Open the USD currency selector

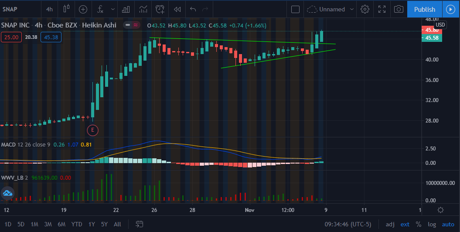coord(440,25)
